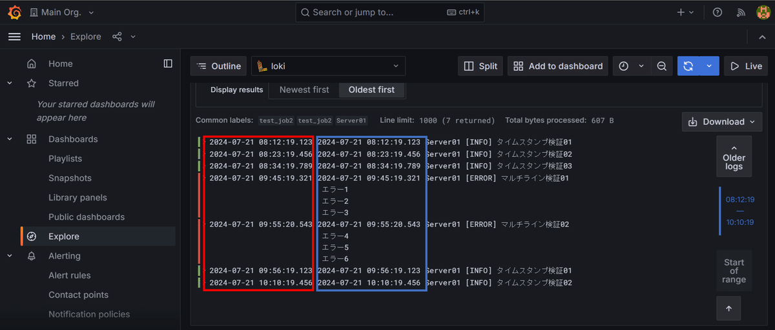The height and width of the screenshot is (330, 775).
Task: Go to Home breadcrumb
Action: pos(43,37)
